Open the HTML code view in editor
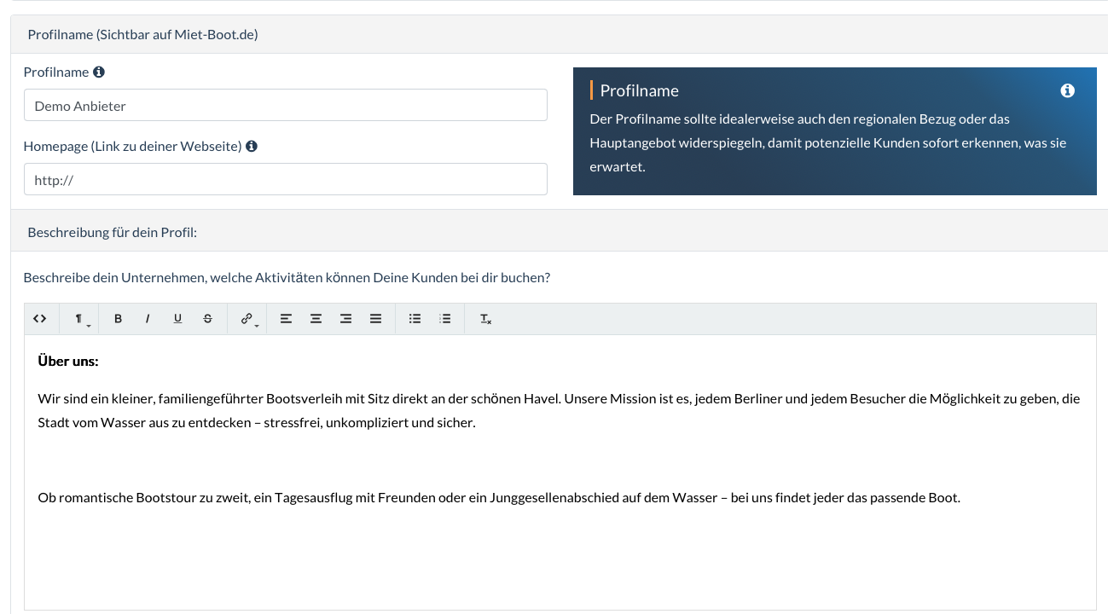The width and height of the screenshot is (1108, 614). 39,319
